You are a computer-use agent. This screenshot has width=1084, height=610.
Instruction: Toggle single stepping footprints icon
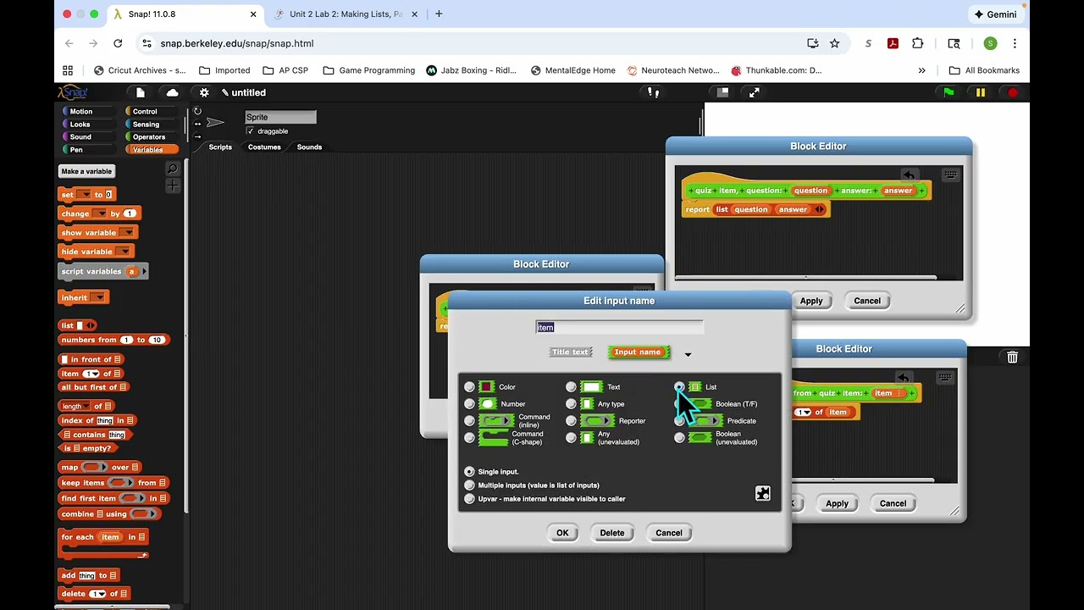(653, 92)
